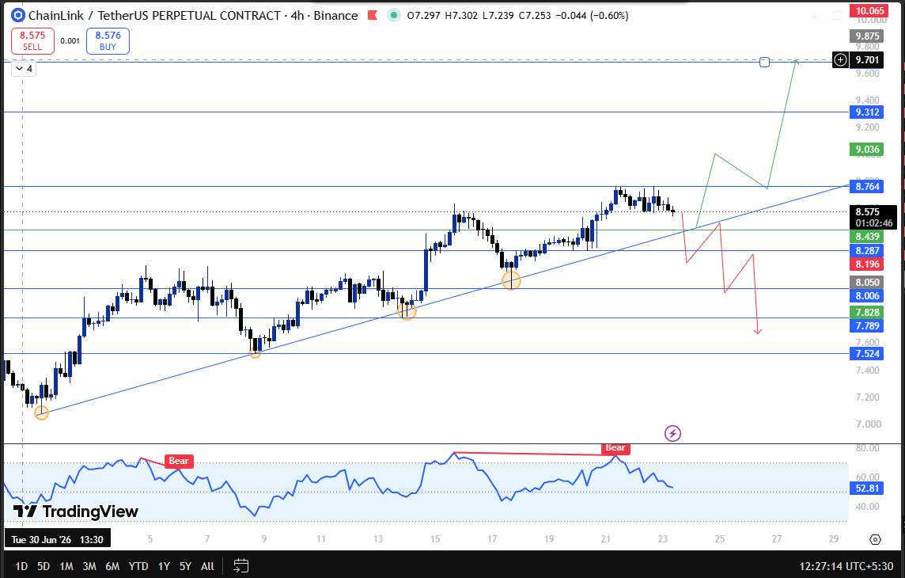Image resolution: width=905 pixels, height=578 pixels.
Task: Click the black 9.701 crosshair price label
Action: pos(868,60)
